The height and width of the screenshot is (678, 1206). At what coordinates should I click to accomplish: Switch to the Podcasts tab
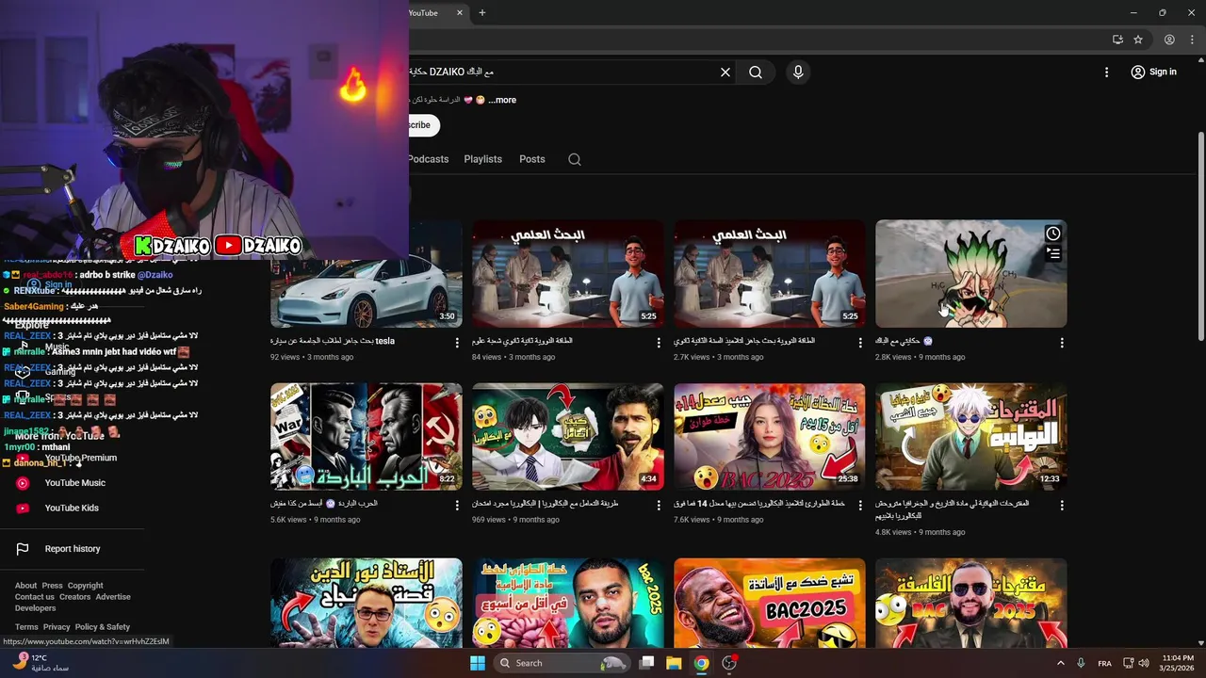(x=428, y=159)
